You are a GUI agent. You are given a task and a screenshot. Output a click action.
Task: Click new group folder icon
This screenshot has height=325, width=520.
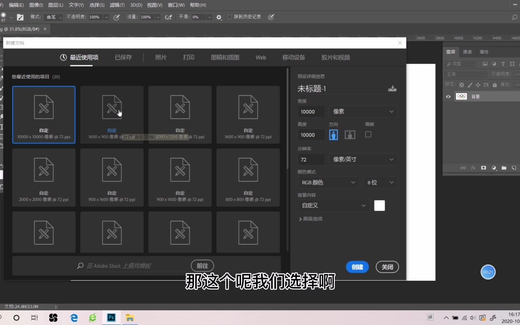coord(504,168)
